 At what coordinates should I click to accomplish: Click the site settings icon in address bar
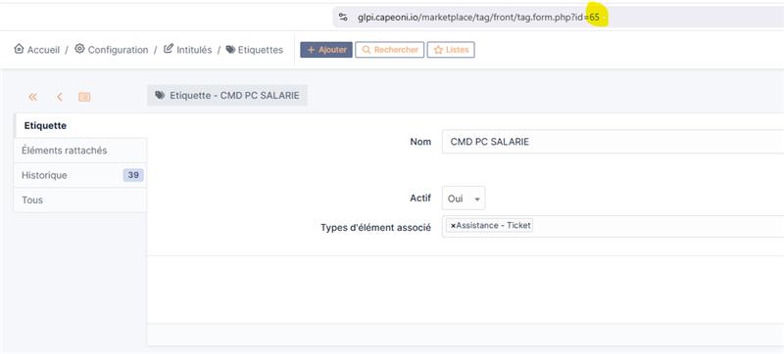pyautogui.click(x=343, y=17)
